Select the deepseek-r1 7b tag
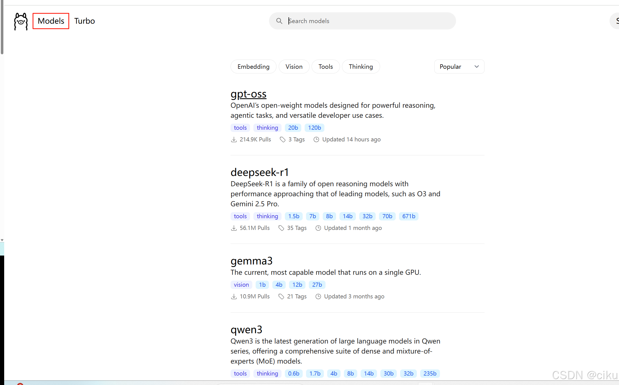The width and height of the screenshot is (619, 385). [x=313, y=216]
